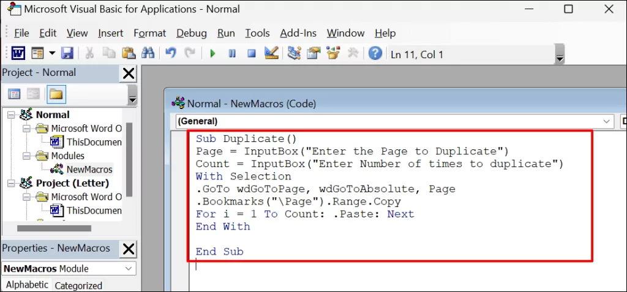This screenshot has width=627, height=292.
Task: Click the Undo arrow icon
Action: [171, 53]
